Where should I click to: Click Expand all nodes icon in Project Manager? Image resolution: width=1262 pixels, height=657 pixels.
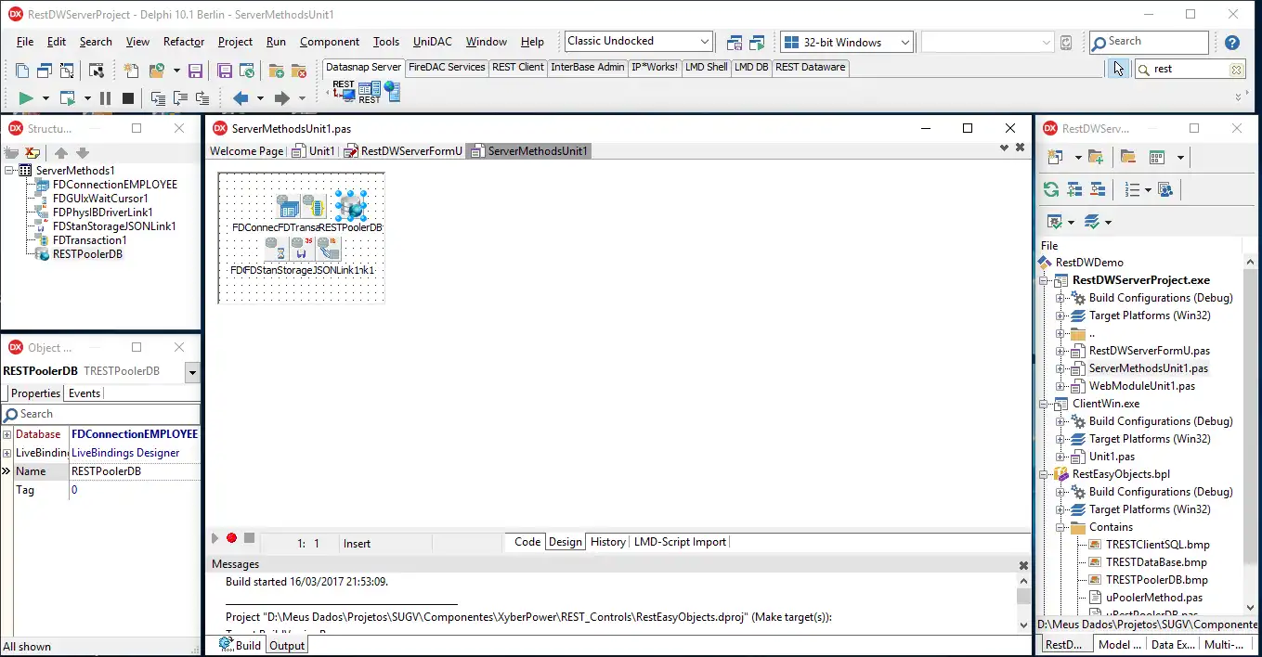pyautogui.click(x=1074, y=189)
